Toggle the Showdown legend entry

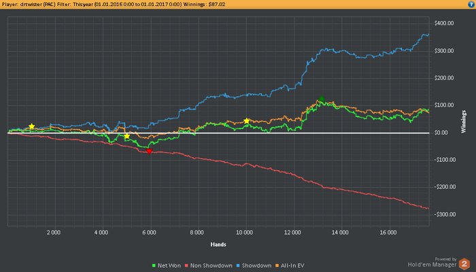(x=254, y=266)
